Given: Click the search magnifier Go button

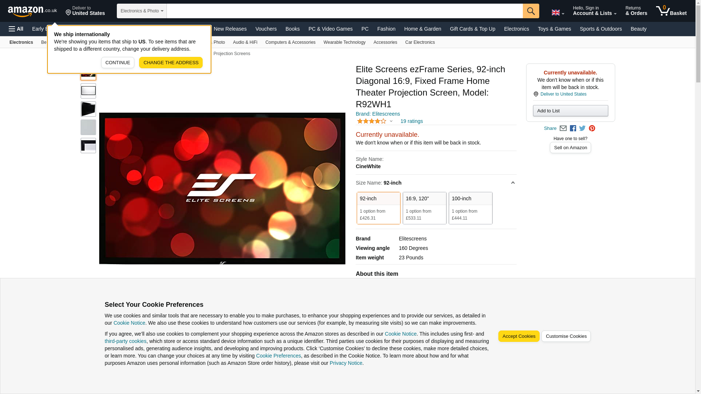Looking at the screenshot, I should click(x=530, y=11).
